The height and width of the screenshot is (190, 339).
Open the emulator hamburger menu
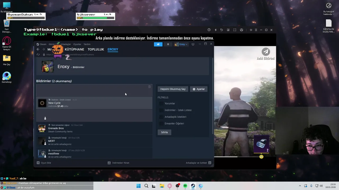coord(256,30)
